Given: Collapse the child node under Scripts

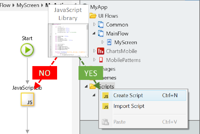Looking at the screenshot, I should 94,95.
